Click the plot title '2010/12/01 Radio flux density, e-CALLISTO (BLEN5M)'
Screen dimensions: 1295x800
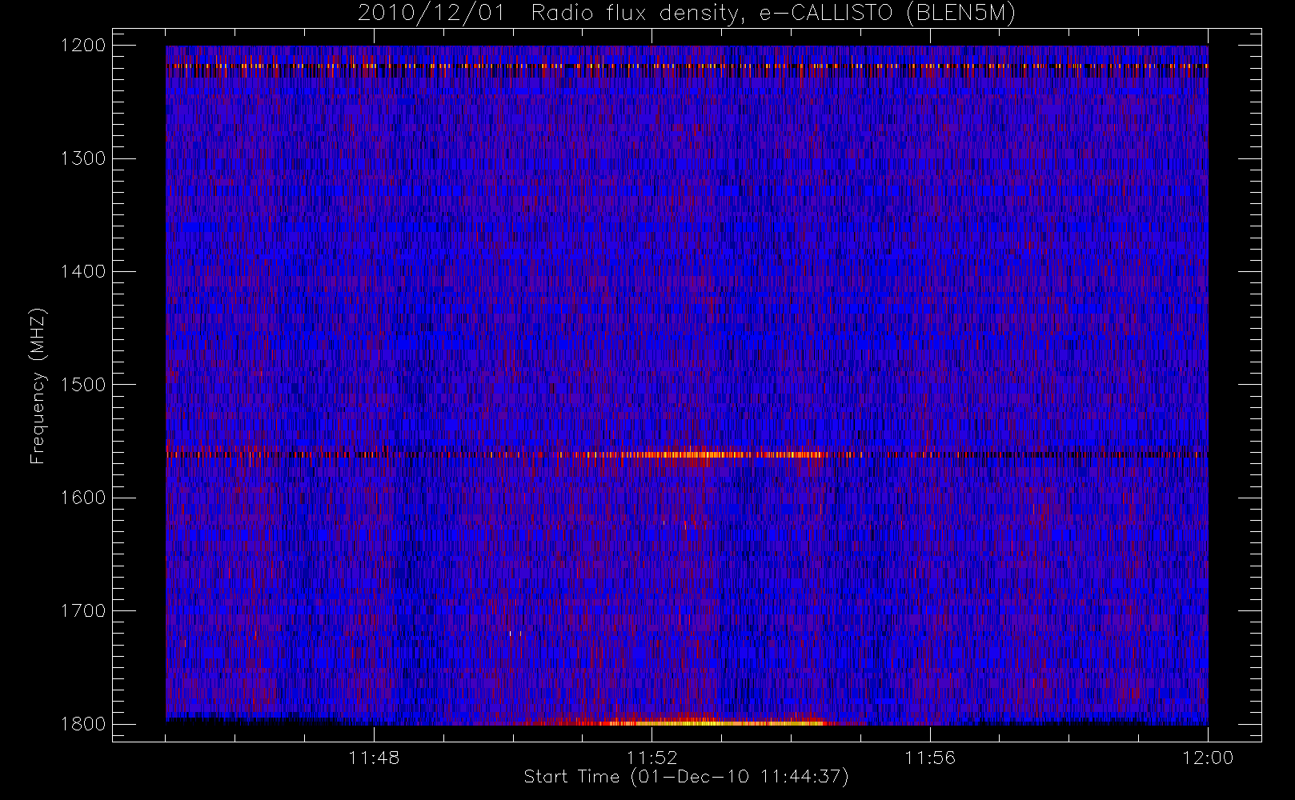click(687, 13)
